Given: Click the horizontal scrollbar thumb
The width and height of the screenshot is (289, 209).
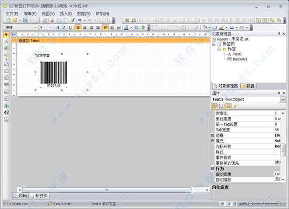Looking at the screenshot, I should [x=107, y=190].
